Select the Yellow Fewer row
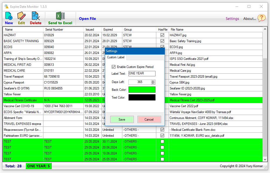 133,94
